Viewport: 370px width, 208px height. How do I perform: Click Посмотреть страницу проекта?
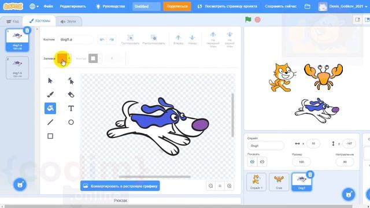tap(227, 6)
